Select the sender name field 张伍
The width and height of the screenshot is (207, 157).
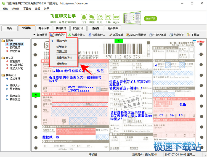click(101, 71)
